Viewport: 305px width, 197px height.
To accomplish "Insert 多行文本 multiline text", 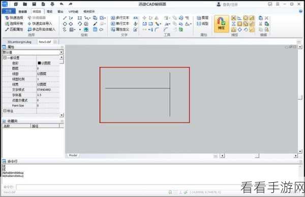I will click(x=120, y=18).
